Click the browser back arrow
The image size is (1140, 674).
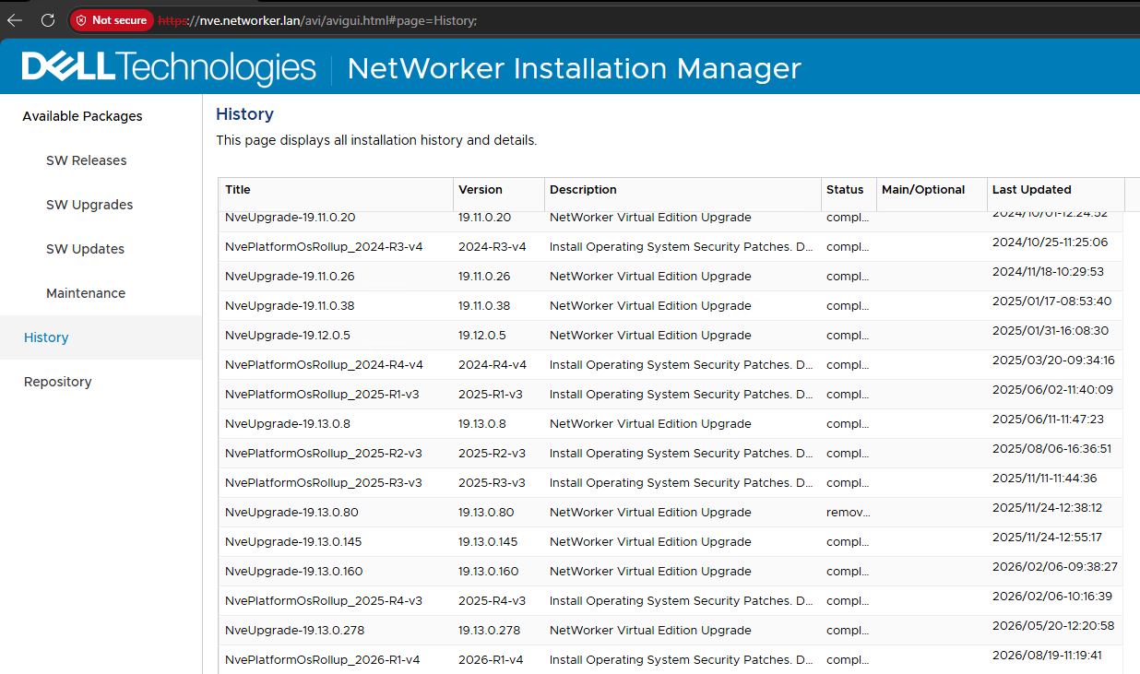coord(15,19)
